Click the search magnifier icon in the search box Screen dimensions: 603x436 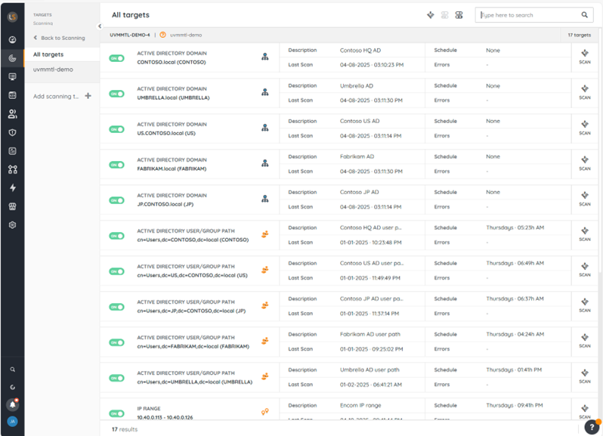coord(584,15)
